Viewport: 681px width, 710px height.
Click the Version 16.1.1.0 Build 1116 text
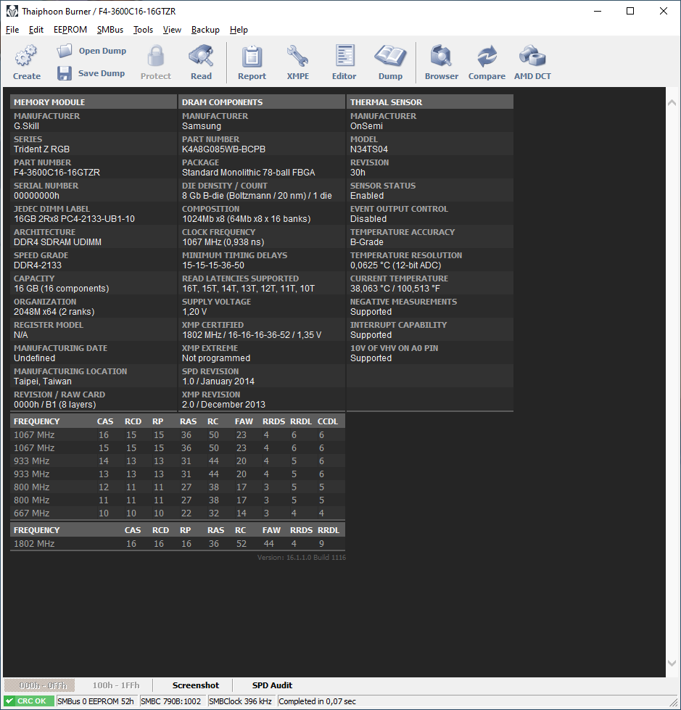click(x=302, y=558)
